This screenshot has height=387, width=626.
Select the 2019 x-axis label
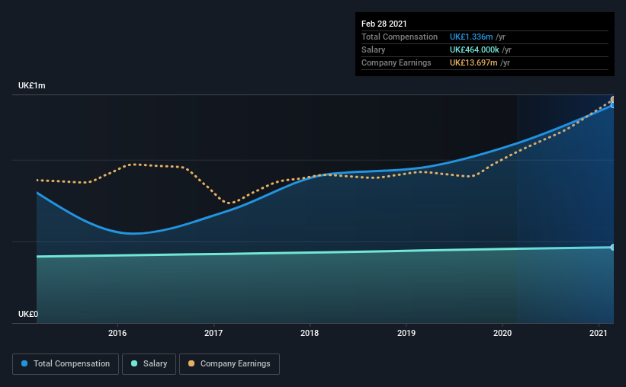tap(406, 333)
